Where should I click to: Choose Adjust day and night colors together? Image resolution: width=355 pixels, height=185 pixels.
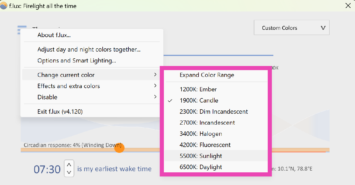click(92, 49)
